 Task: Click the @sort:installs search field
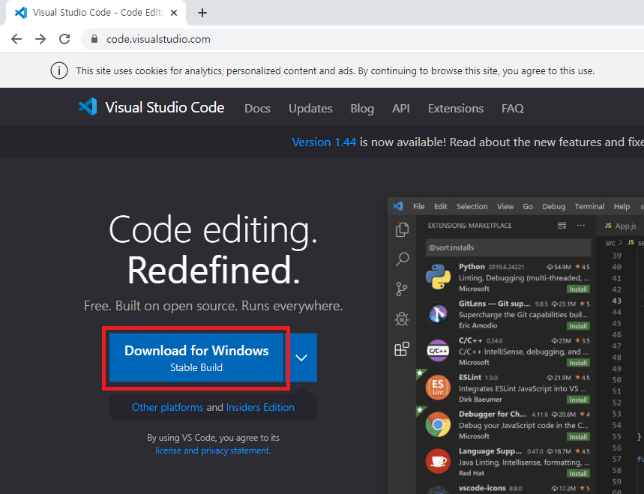[x=508, y=247]
